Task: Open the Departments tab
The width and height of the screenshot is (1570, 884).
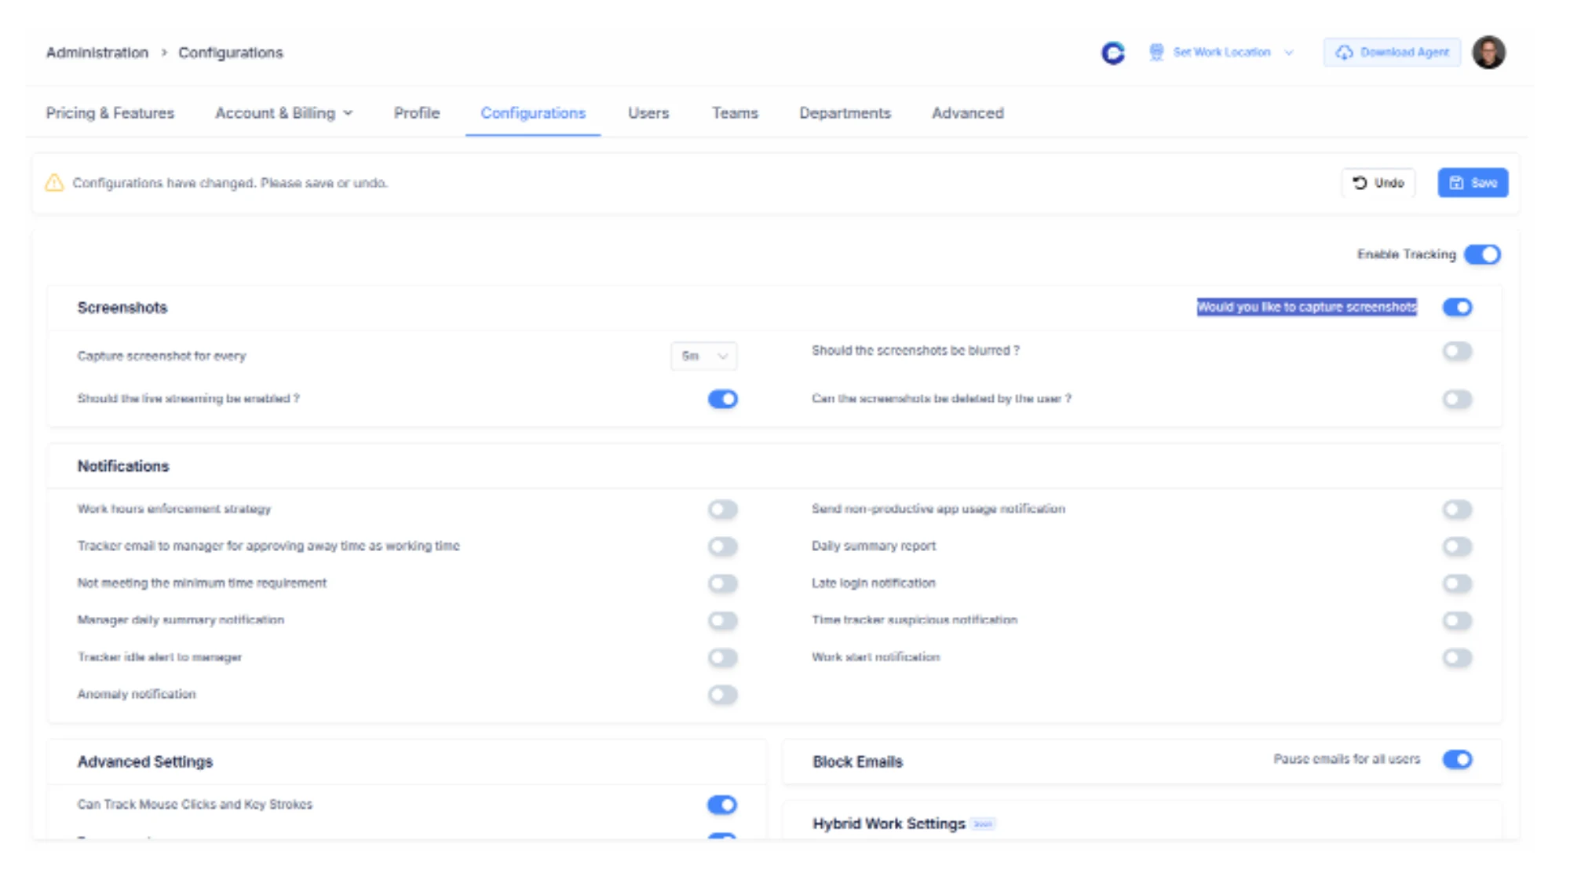Action: (844, 113)
